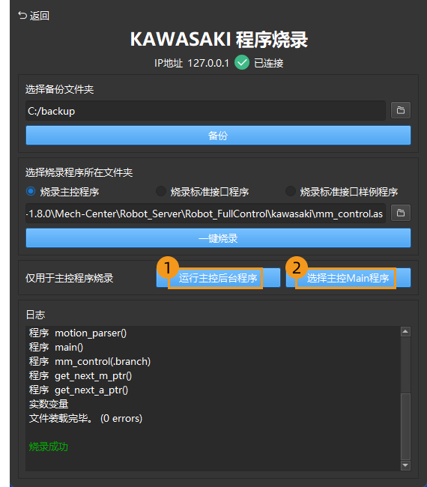Click log line 文件装载完毕 (0 errors)
This screenshot has height=487, width=427.
pyautogui.click(x=85, y=418)
